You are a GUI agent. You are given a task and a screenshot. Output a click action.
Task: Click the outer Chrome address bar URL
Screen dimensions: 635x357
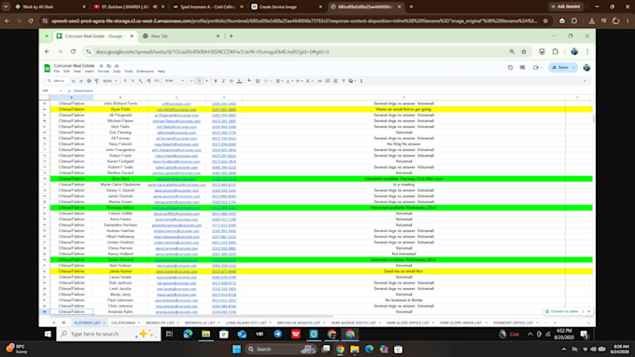294,21
